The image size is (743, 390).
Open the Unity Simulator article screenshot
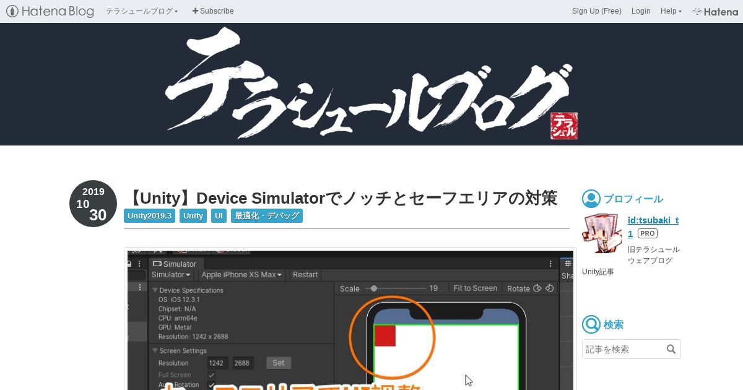[x=350, y=319]
